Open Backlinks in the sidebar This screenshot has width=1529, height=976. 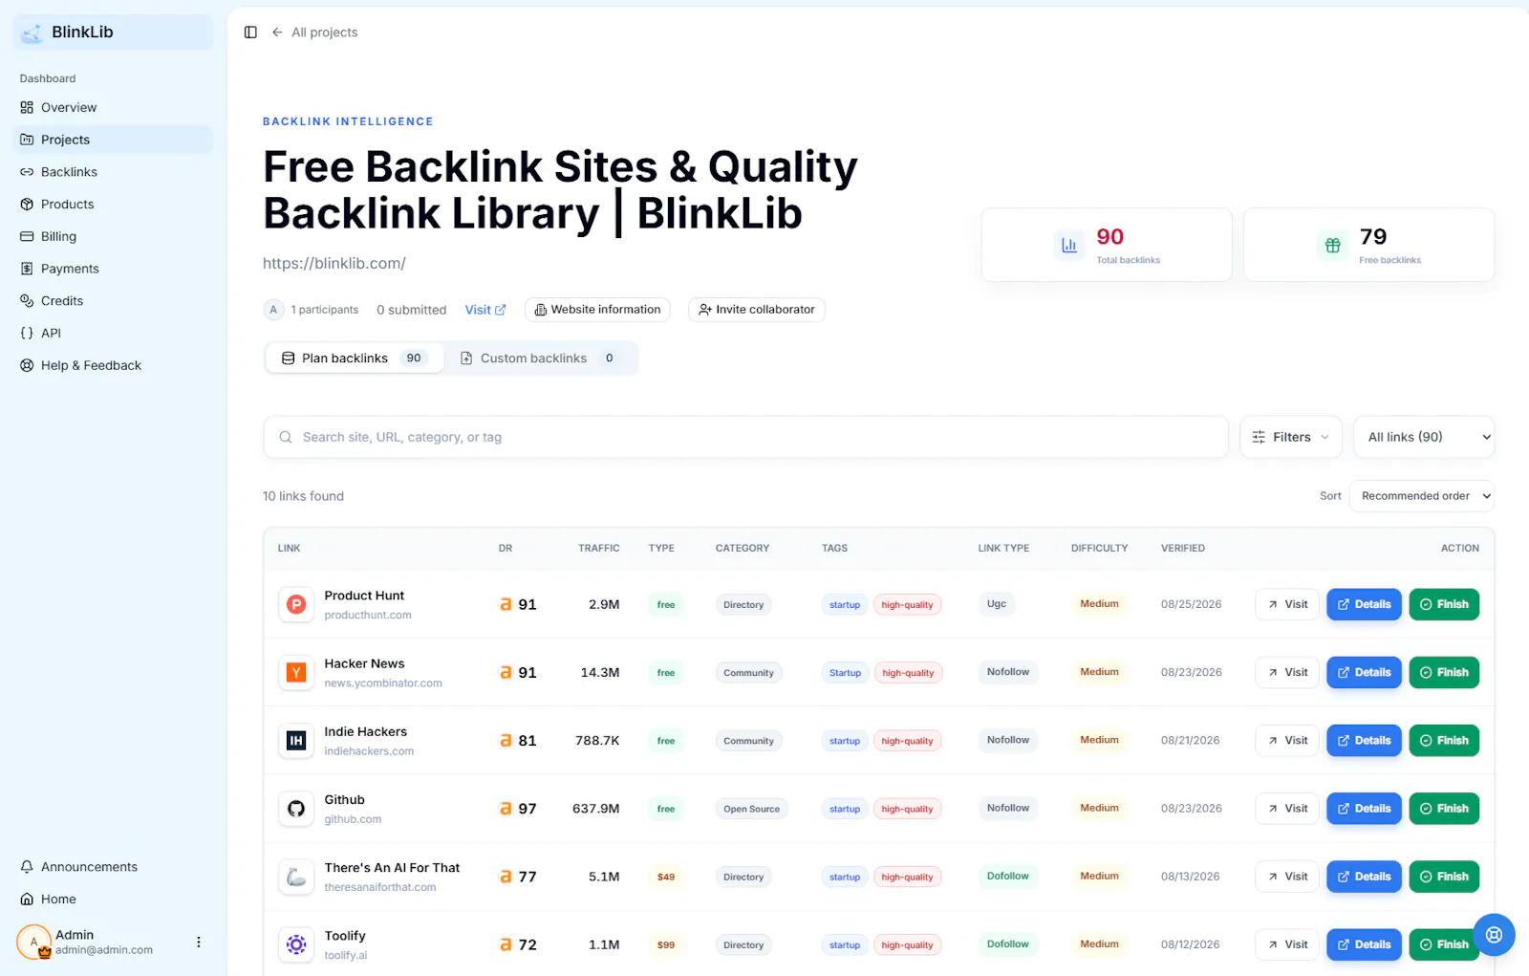[x=113, y=172]
